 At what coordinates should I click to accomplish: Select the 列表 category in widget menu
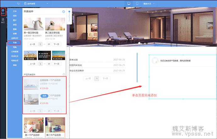[15, 42]
